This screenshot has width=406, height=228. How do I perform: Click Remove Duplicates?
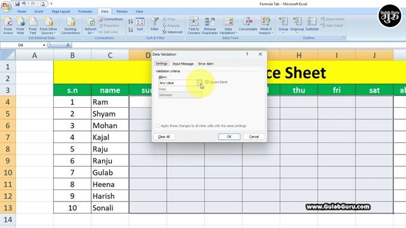coord(210,25)
